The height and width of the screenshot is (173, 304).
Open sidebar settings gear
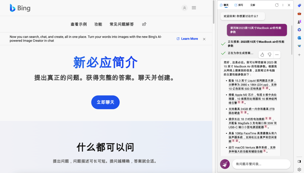[x=299, y=169]
